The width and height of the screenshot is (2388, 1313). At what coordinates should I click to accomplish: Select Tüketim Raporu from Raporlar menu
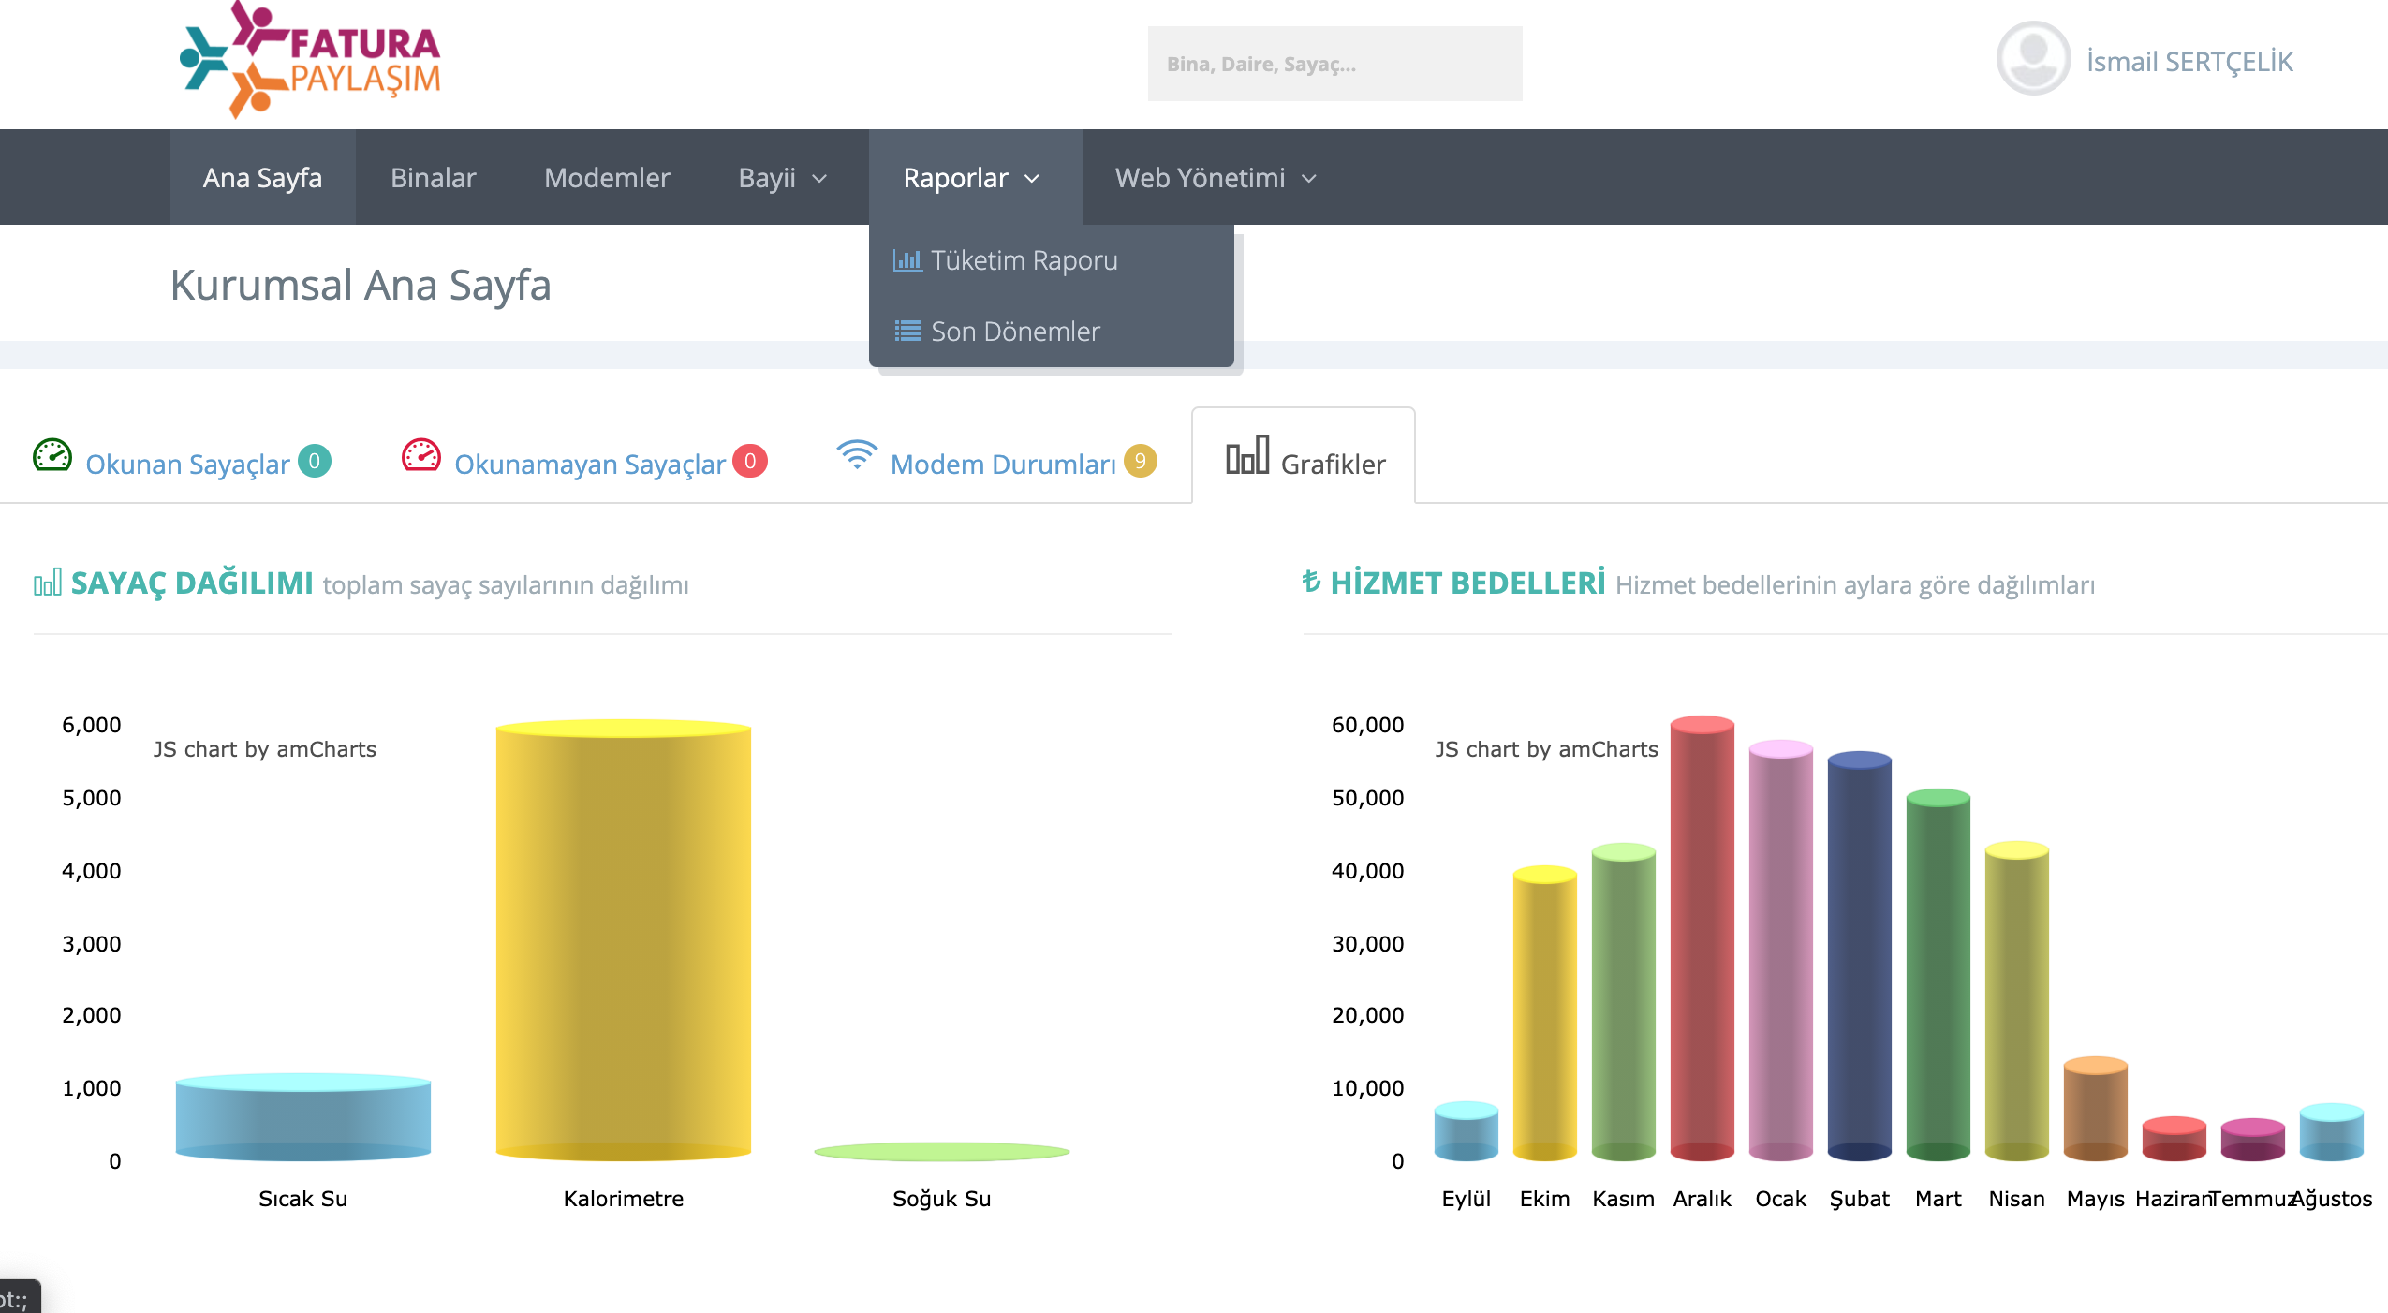coord(1051,260)
